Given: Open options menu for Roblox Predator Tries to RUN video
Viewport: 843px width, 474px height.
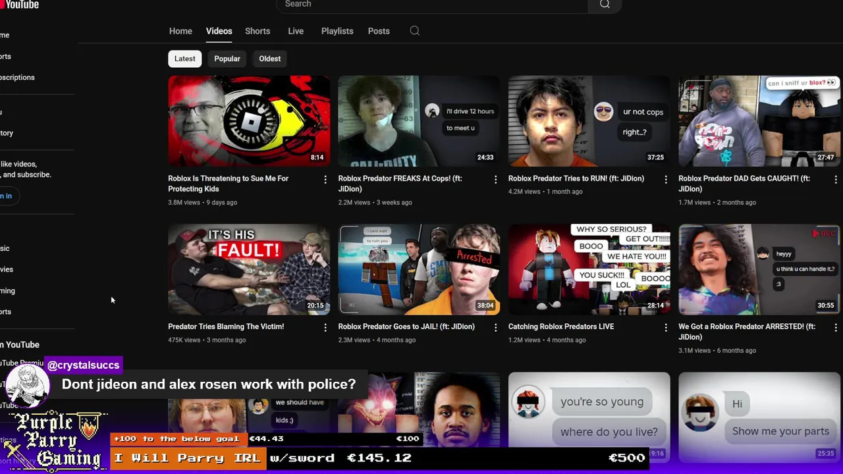Looking at the screenshot, I should [665, 179].
